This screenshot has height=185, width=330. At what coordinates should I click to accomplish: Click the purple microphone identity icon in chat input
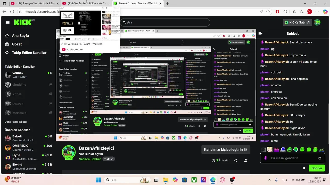coord(266,158)
